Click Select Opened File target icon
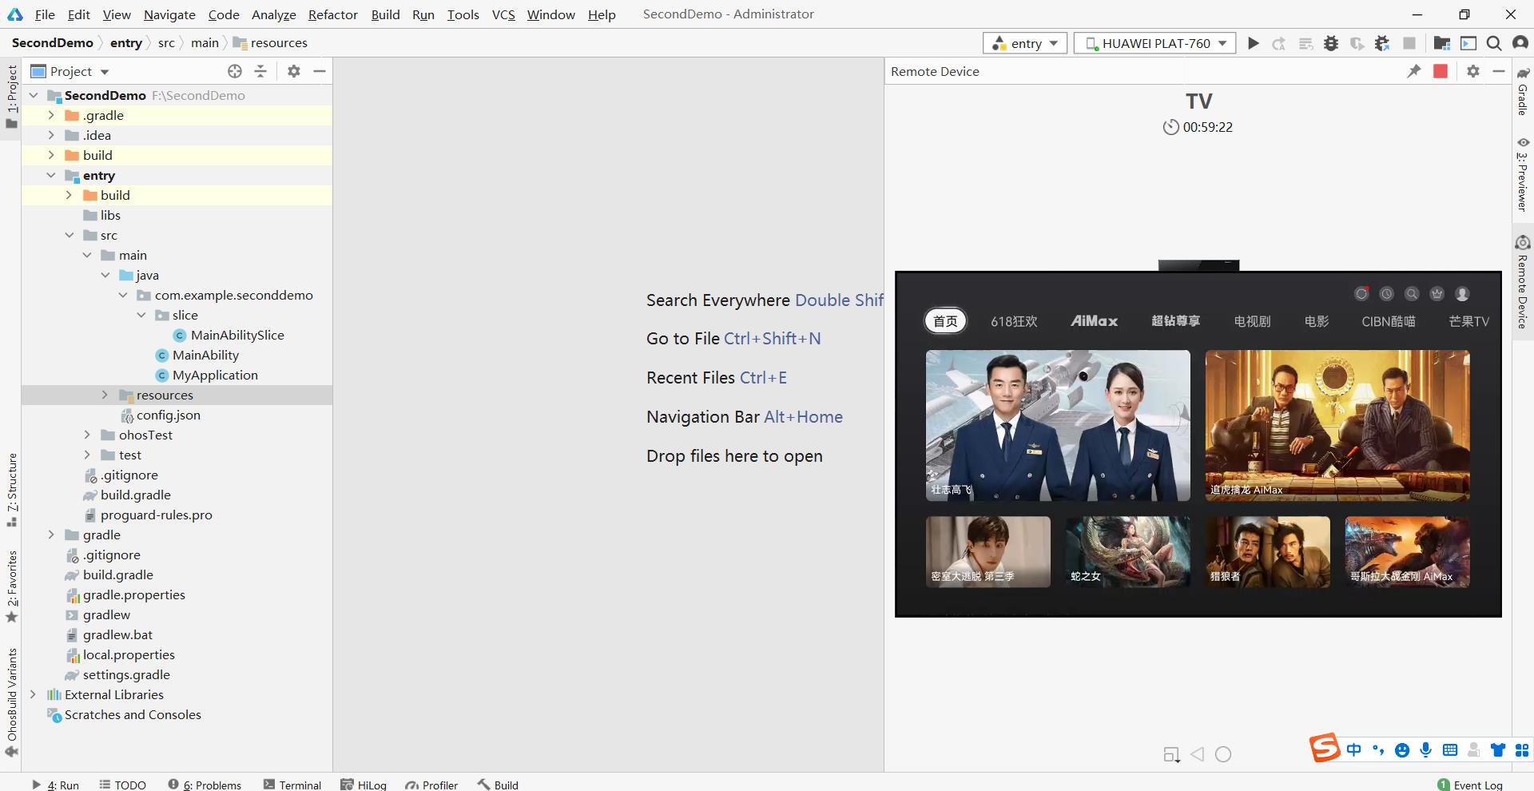 click(235, 71)
